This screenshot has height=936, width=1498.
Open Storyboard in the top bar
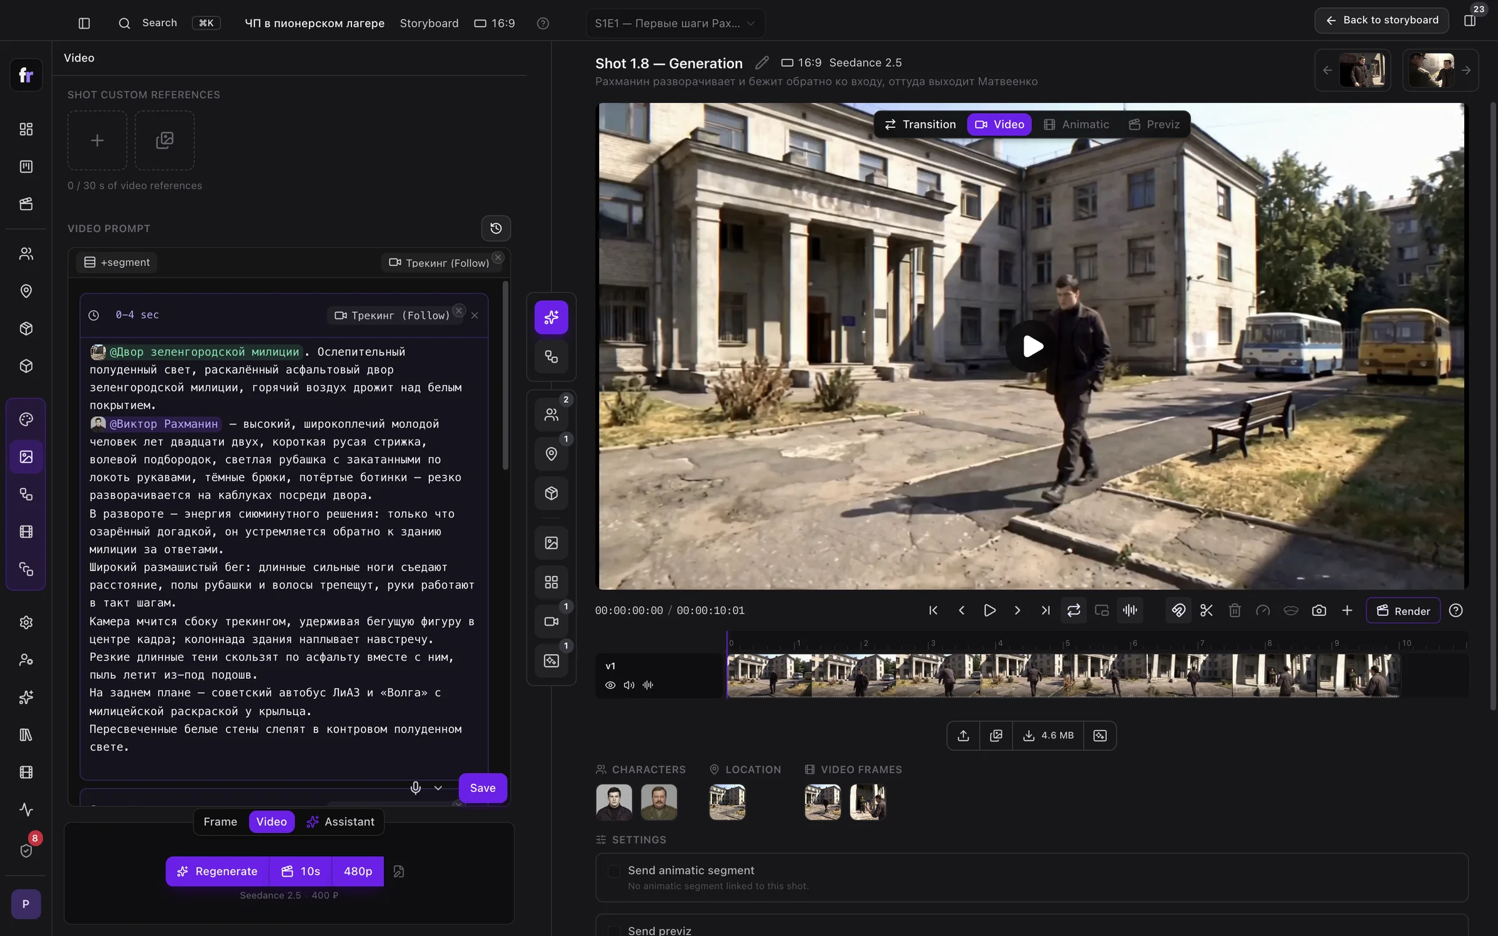tap(429, 23)
